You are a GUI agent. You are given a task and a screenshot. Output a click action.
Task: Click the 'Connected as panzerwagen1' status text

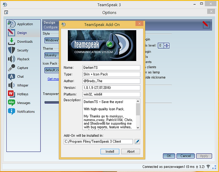pyautogui.click(x=173, y=167)
